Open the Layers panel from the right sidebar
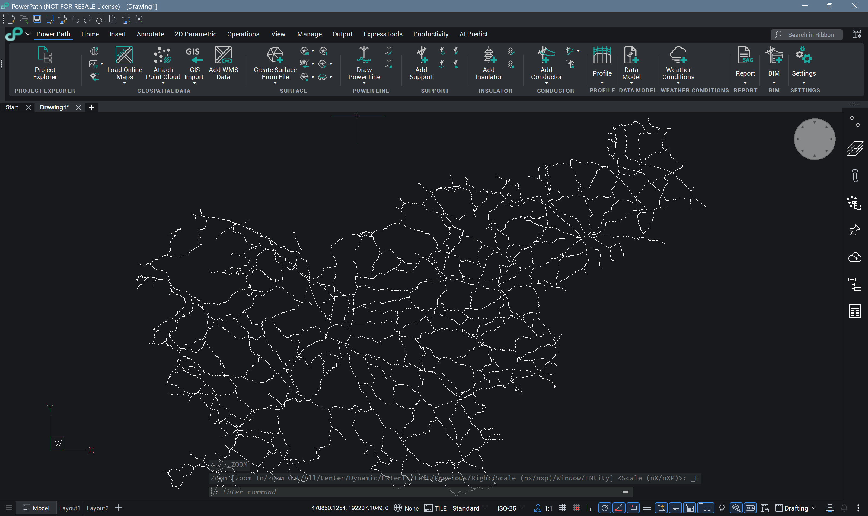This screenshot has height=516, width=868. click(854, 149)
